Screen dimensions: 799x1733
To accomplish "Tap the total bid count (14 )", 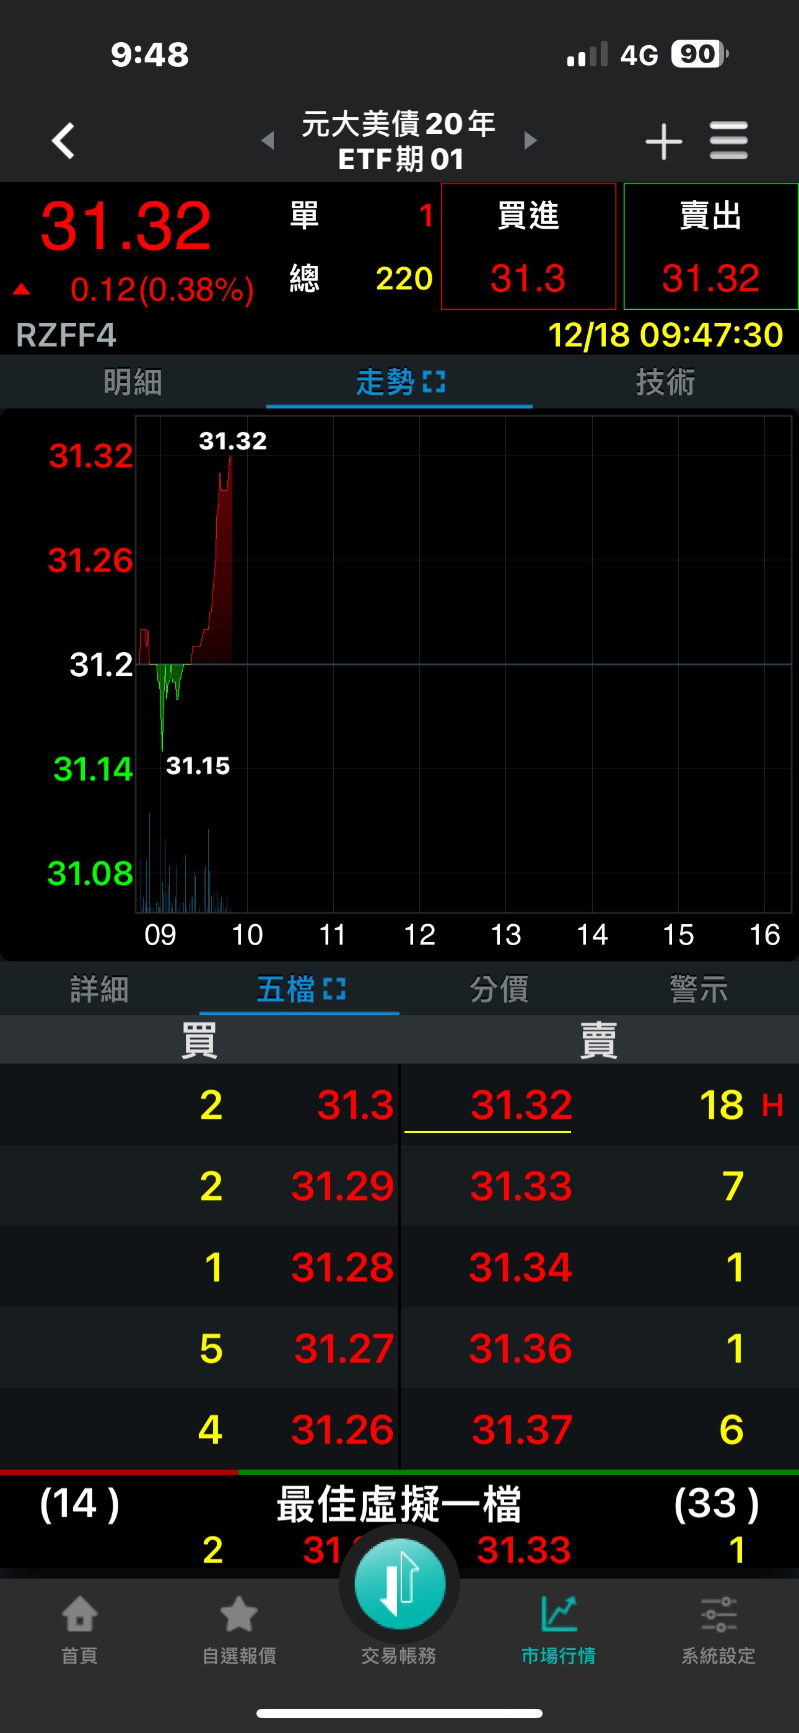I will [79, 1503].
